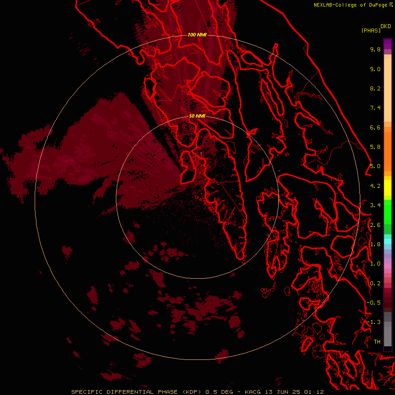The image size is (395, 395).
Task: Click the orange color bar segment
Action: (388, 151)
